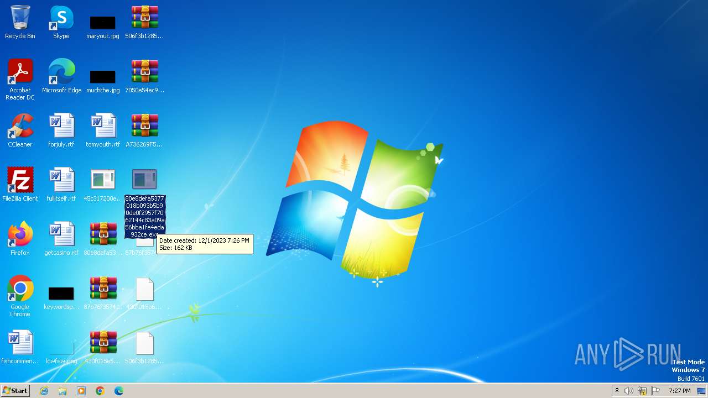
Task: Select the forjuly.rtf document
Action: click(x=61, y=130)
